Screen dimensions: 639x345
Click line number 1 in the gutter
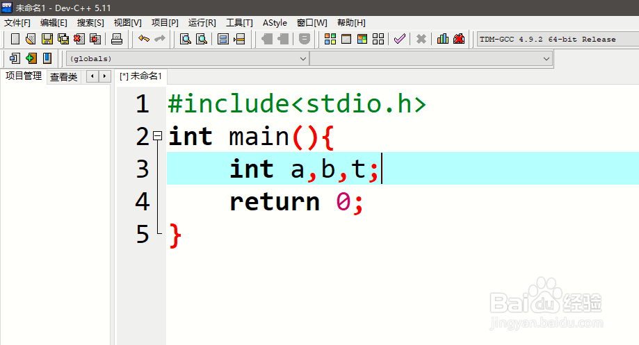(x=143, y=103)
